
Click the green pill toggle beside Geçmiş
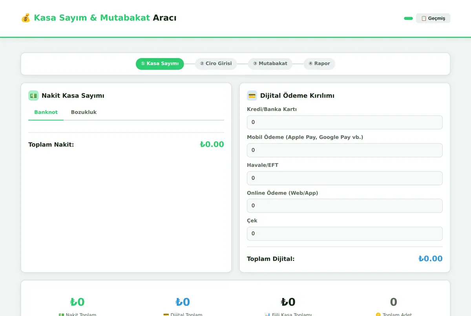click(408, 18)
